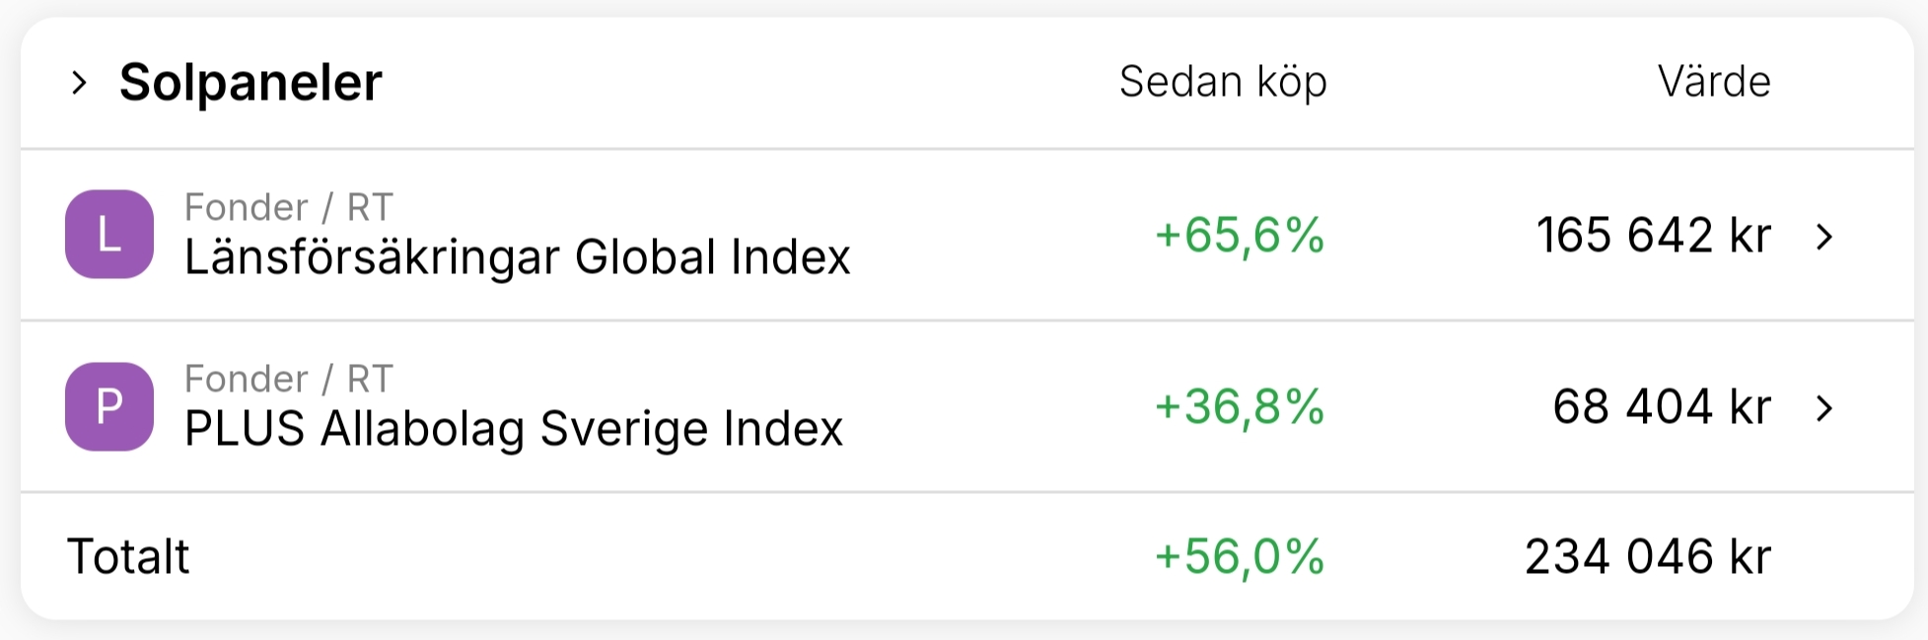Open the Länsförsäkringar Global Index fund
The height and width of the screenshot is (640, 1928).
click(x=517, y=258)
